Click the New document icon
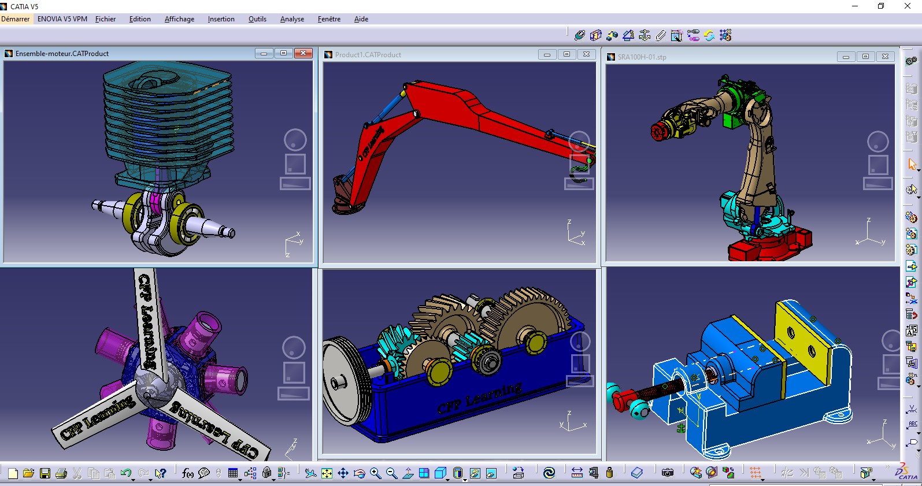Screen dimensions: 922x486 tap(13, 474)
